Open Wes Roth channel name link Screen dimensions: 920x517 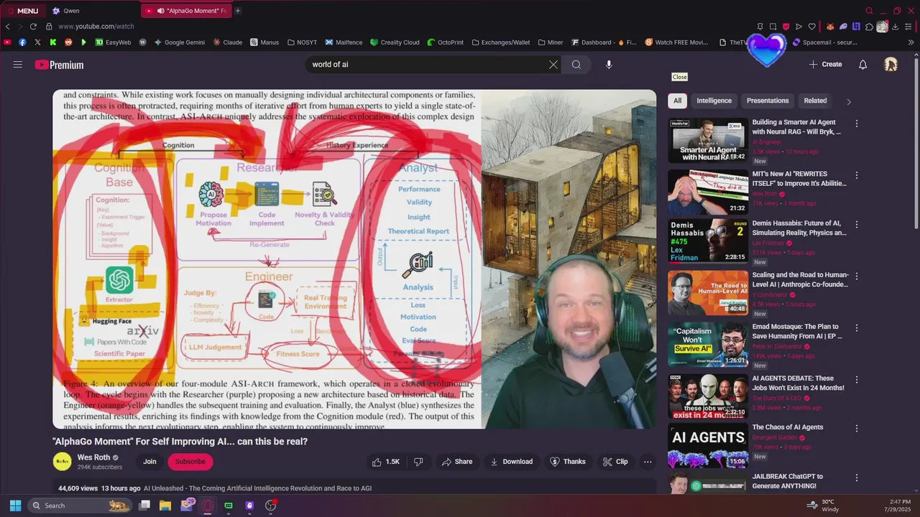94,457
